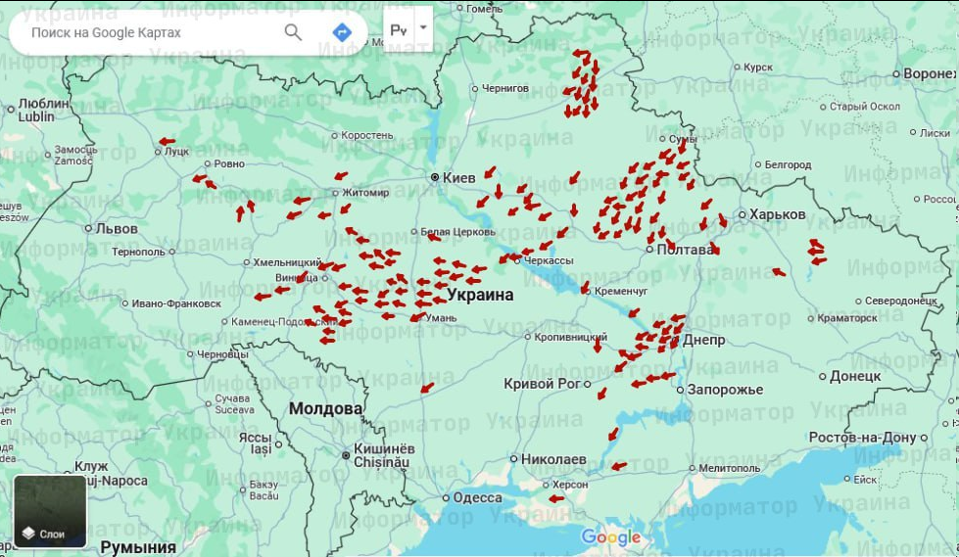Select the Ивано-Франковск city label
Screen dimensions: 959x557
(176, 303)
